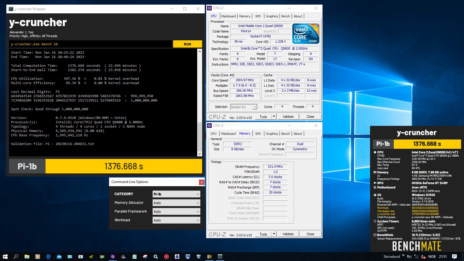Open the Snipping Tool taskbar icon

tap(145, 257)
